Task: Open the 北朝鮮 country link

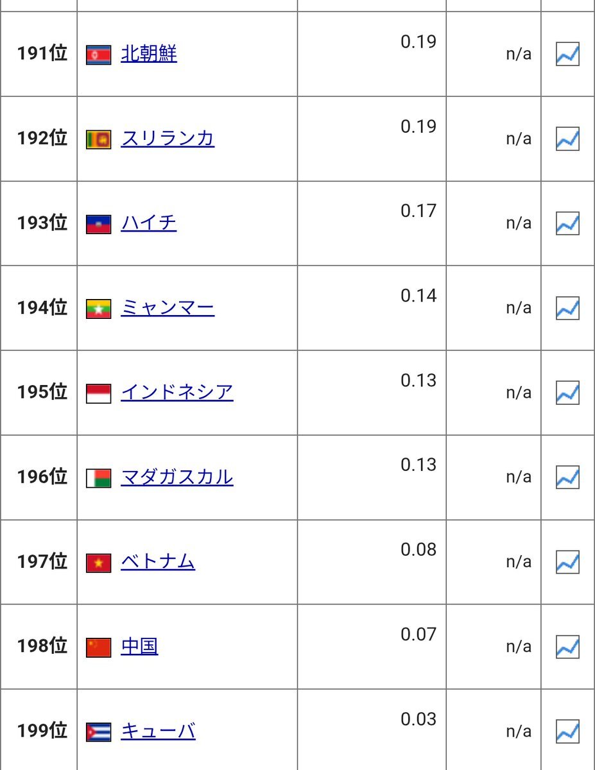Action: [x=148, y=54]
